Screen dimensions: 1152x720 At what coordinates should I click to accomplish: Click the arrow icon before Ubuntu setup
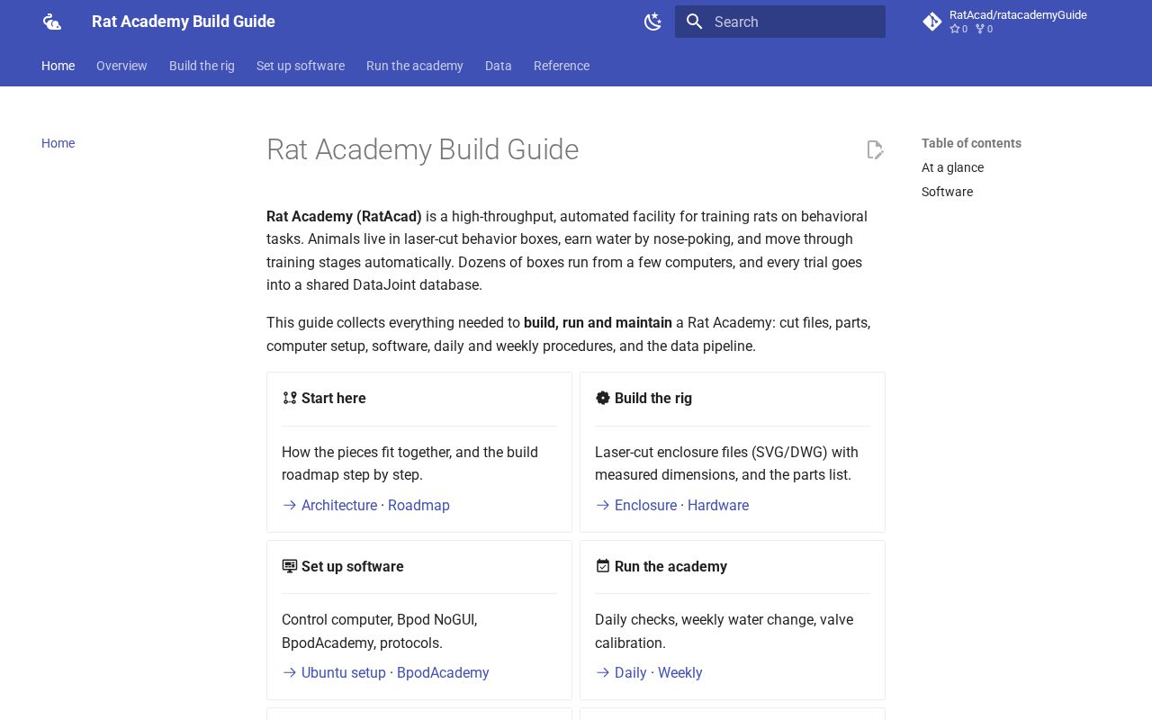pos(290,673)
